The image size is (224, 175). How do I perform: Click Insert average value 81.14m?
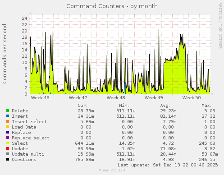coord(168,116)
